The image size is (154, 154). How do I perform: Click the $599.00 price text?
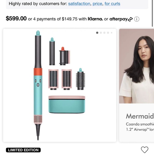coord(16,19)
